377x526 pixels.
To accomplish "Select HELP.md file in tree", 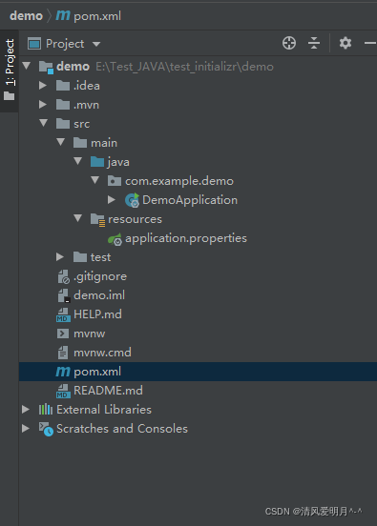I will [x=97, y=314].
